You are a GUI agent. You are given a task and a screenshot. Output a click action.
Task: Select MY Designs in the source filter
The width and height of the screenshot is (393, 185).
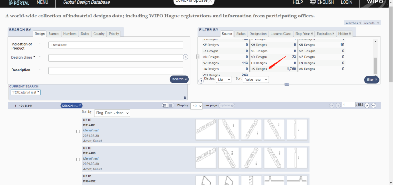pos(259,57)
